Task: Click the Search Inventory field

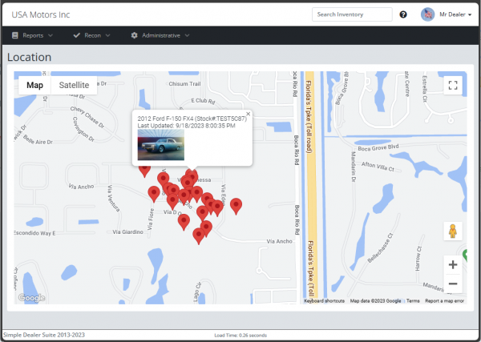Action: click(x=352, y=14)
